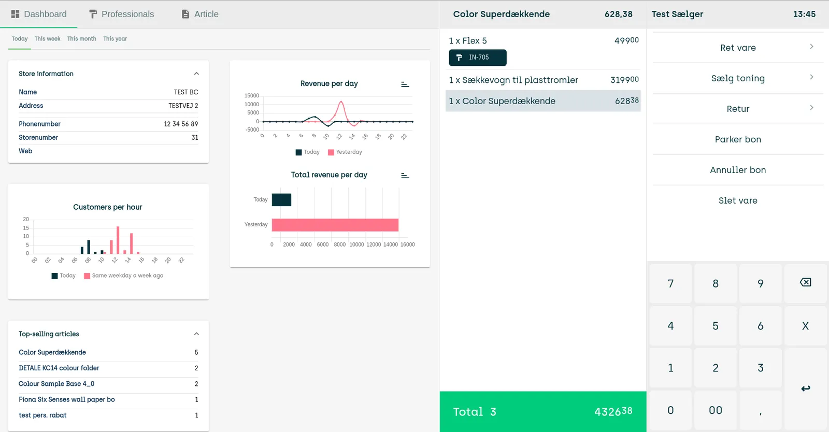The width and height of the screenshot is (829, 432).
Task: Open Ret vare option
Action: pos(738,48)
